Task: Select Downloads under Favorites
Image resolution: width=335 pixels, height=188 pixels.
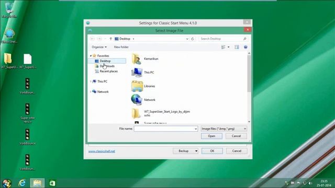Action: pyautogui.click(x=105, y=66)
